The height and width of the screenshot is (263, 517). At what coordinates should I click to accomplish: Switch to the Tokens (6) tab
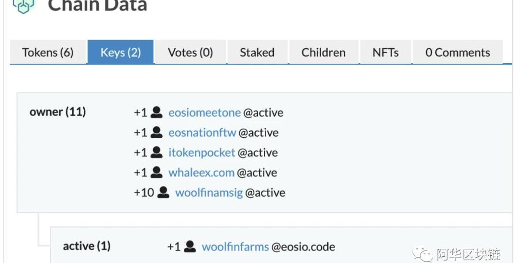pos(48,53)
